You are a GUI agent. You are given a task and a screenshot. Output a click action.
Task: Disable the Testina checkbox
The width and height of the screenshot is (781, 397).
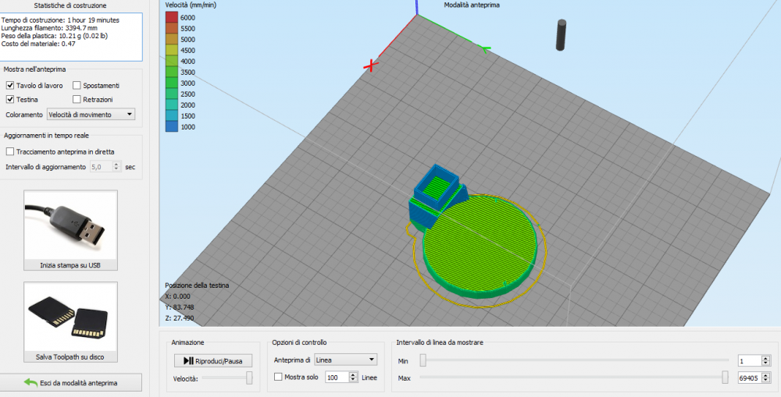coord(10,99)
